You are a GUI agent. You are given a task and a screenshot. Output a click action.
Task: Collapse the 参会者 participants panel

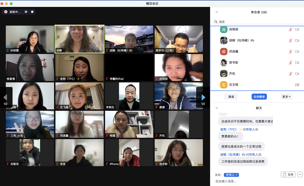(216, 12)
